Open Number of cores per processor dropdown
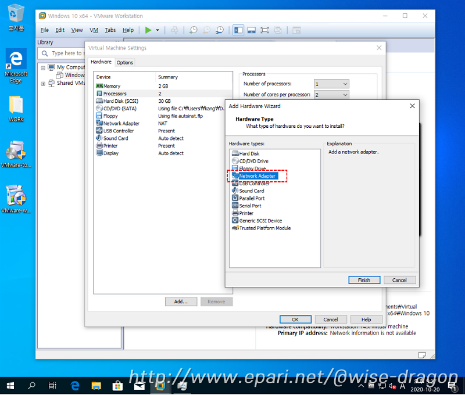 [x=331, y=95]
